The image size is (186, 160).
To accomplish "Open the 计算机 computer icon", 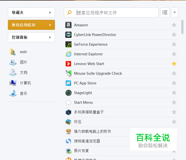I will 13,83.
